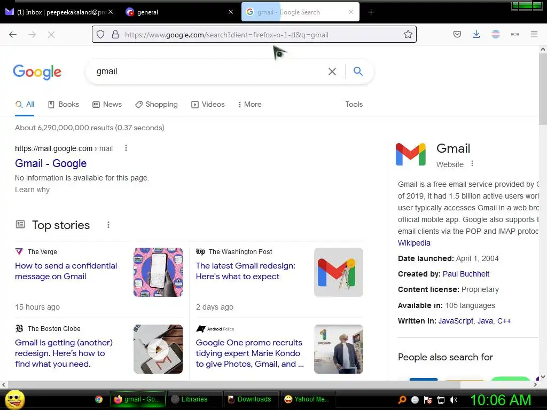This screenshot has height=410, width=547.
Task: Open Gmail knowledge panel options dots
Action: 472,163
